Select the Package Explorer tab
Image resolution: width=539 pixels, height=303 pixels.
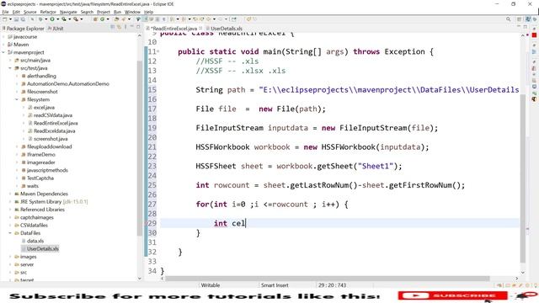(23, 29)
